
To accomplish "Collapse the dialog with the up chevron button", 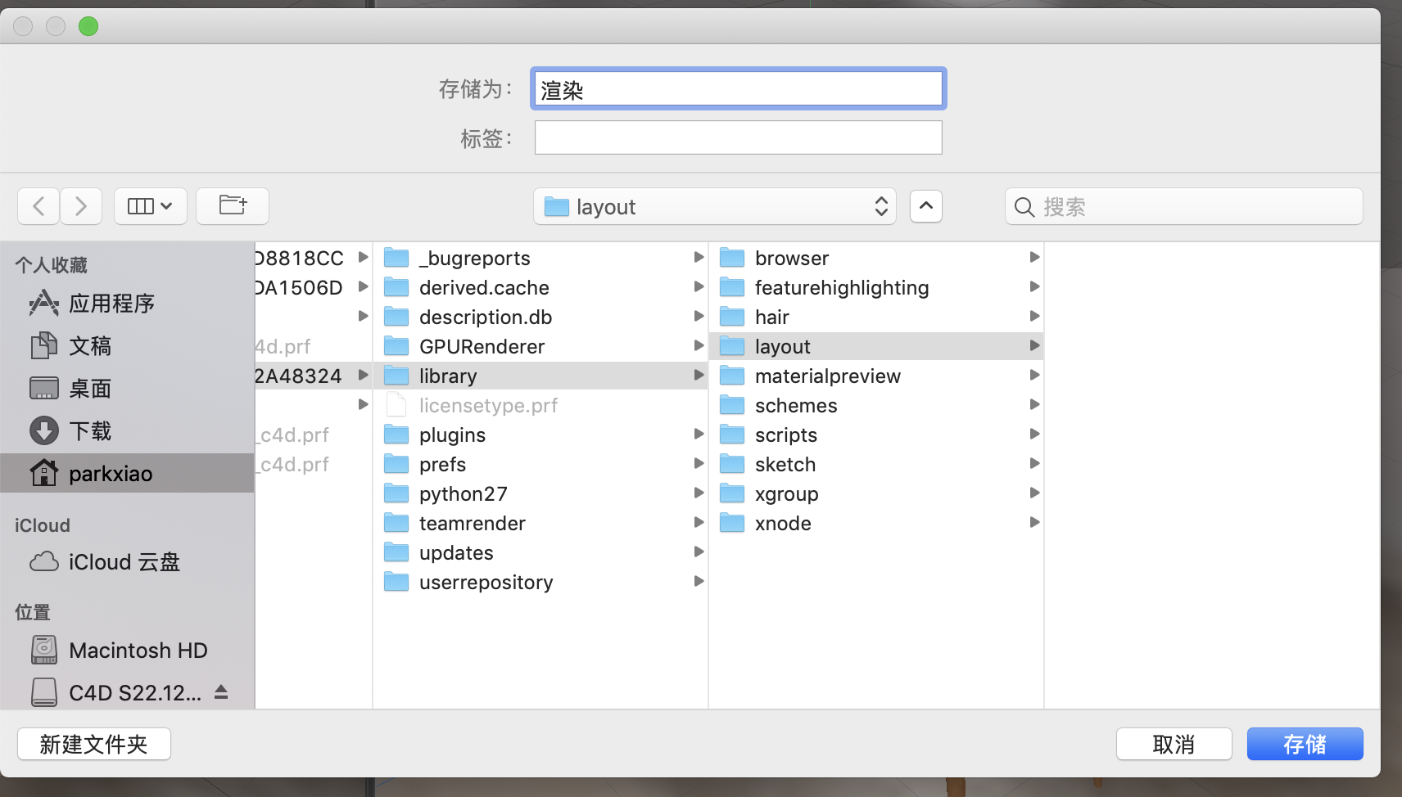I will point(926,206).
